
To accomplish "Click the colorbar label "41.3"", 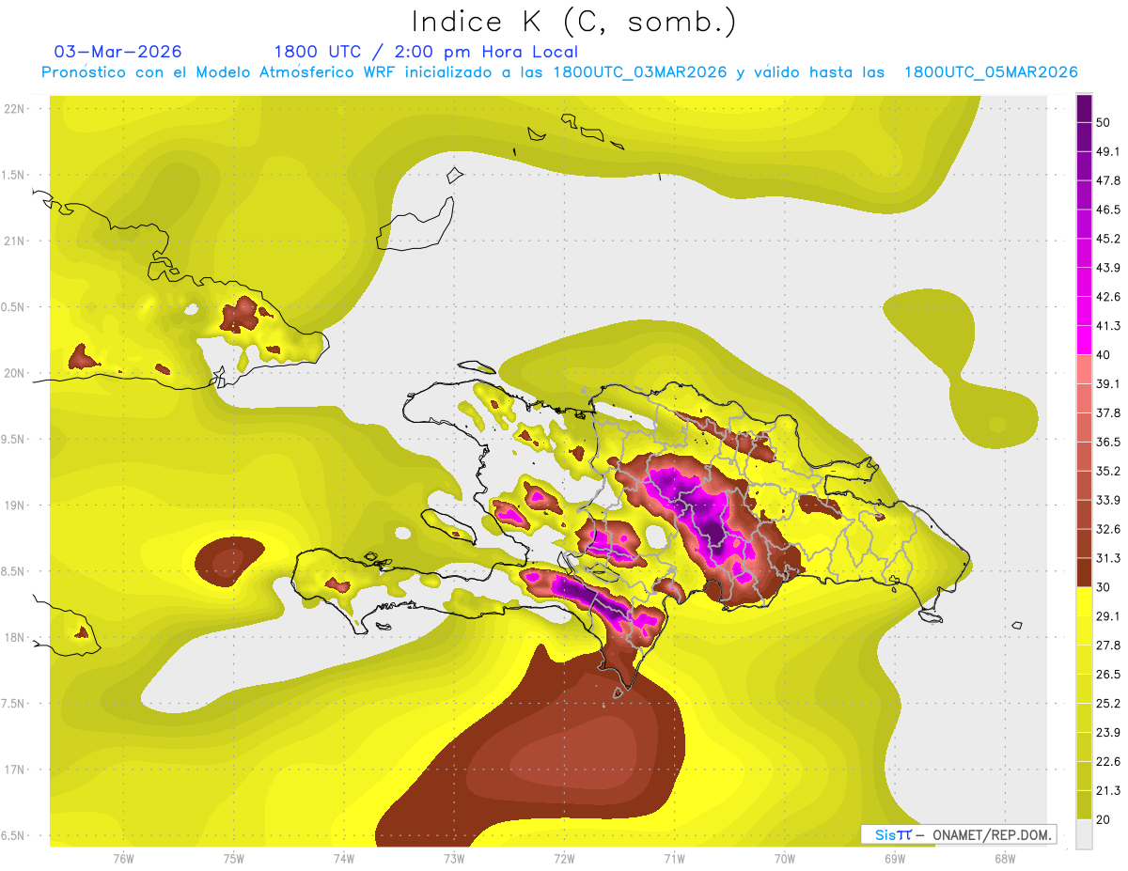I will pos(1107,326).
